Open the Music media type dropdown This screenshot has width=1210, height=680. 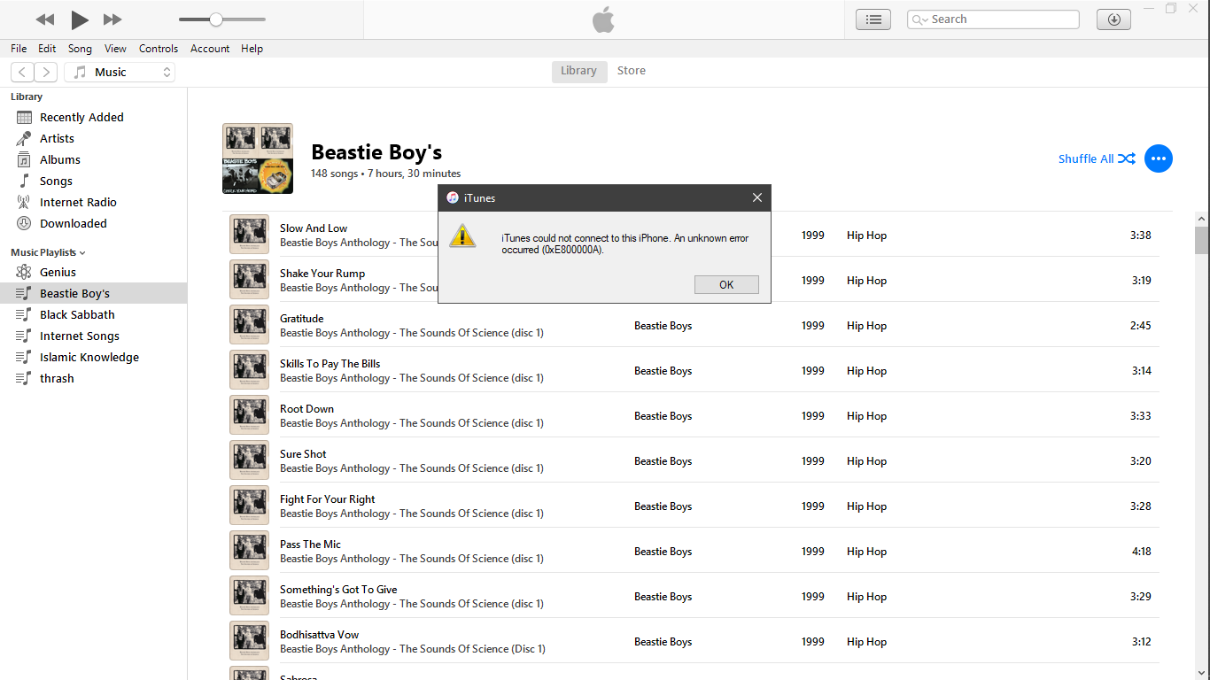[x=120, y=73]
